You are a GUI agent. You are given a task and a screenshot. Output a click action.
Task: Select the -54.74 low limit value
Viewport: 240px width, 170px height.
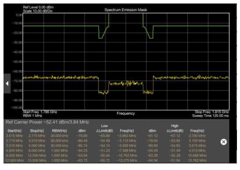click(104, 145)
